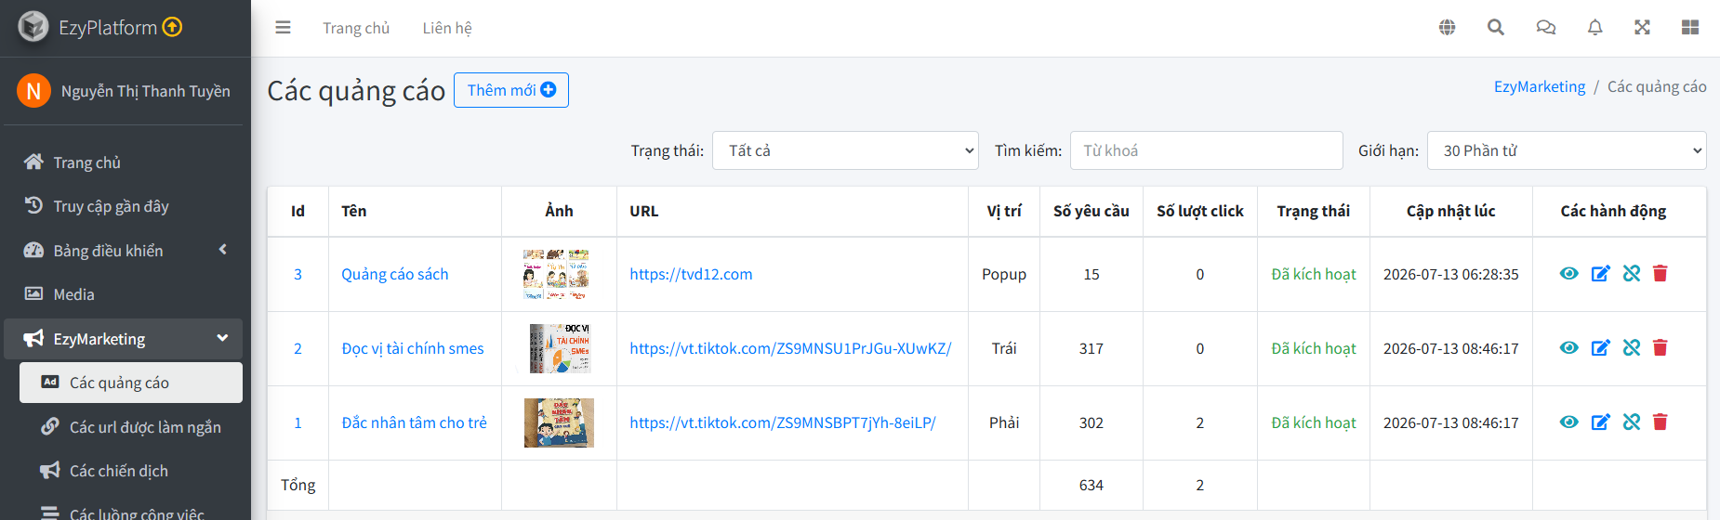Open the notifications bell
Image resolution: width=1720 pixels, height=520 pixels.
click(1595, 28)
